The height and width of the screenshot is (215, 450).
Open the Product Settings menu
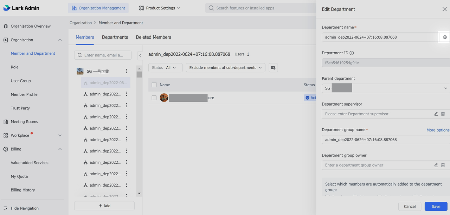(x=159, y=8)
